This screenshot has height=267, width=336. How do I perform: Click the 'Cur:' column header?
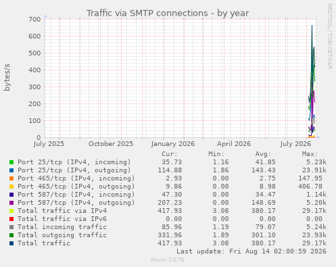pyautogui.click(x=170, y=154)
